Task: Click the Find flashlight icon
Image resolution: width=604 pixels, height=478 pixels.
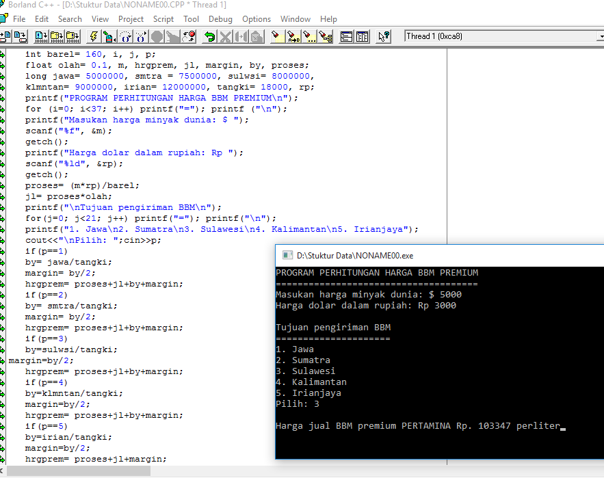Action: pyautogui.click(x=278, y=37)
